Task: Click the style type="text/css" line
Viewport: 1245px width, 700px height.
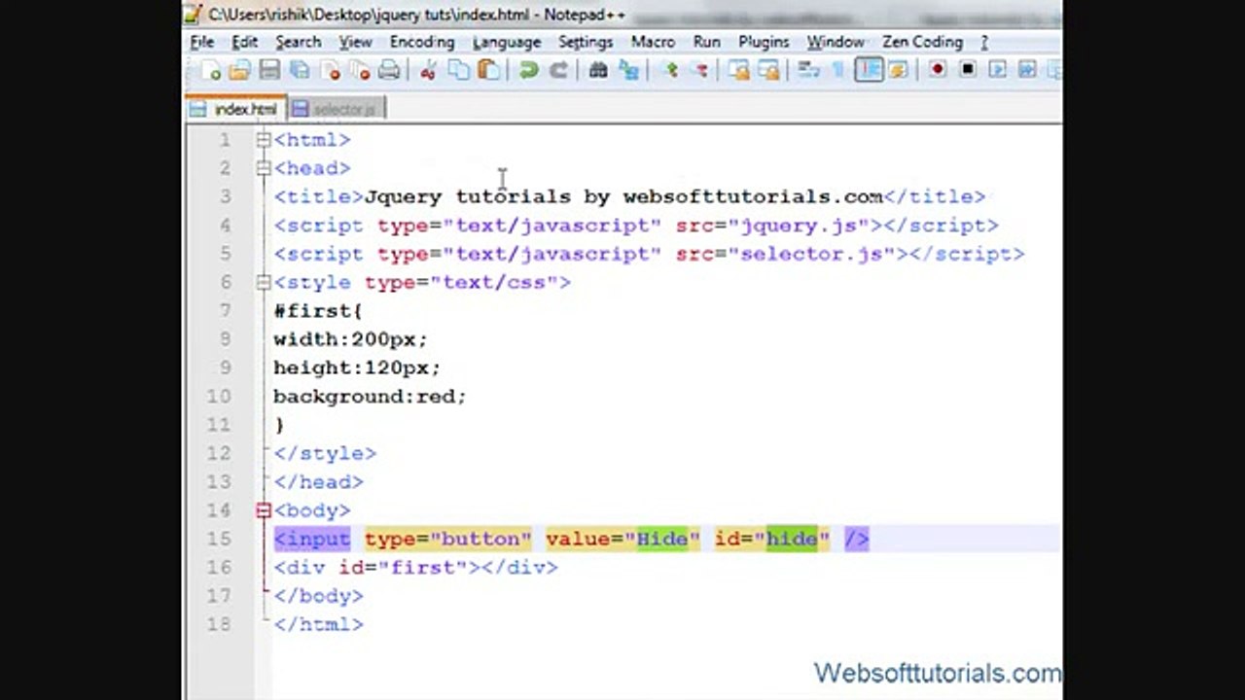Action: point(422,282)
